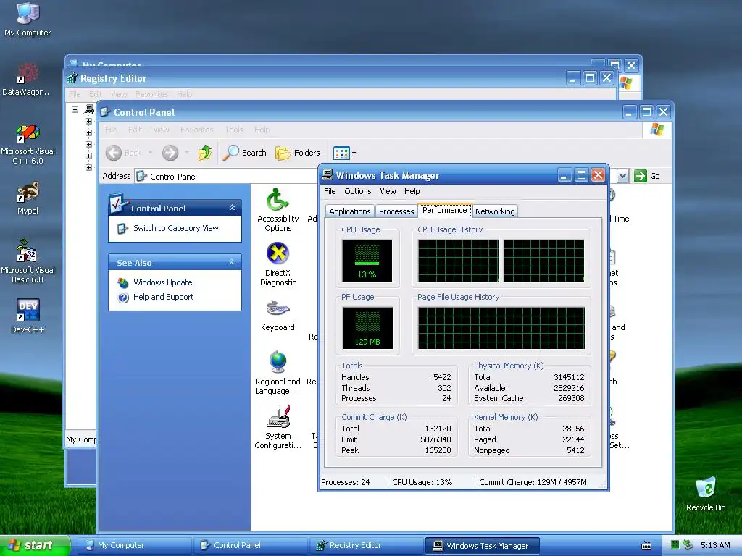Switch to Control Panel taskbar button
Viewport: 742px width, 556px height.
pyautogui.click(x=250, y=545)
